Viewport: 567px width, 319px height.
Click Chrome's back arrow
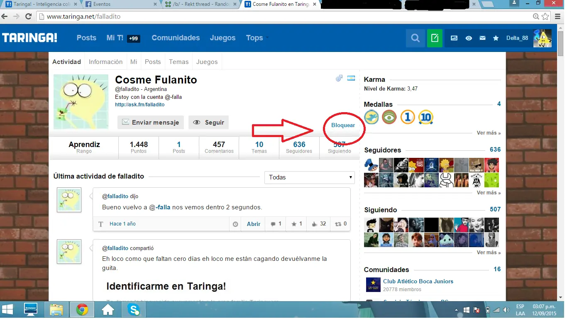tap(5, 17)
